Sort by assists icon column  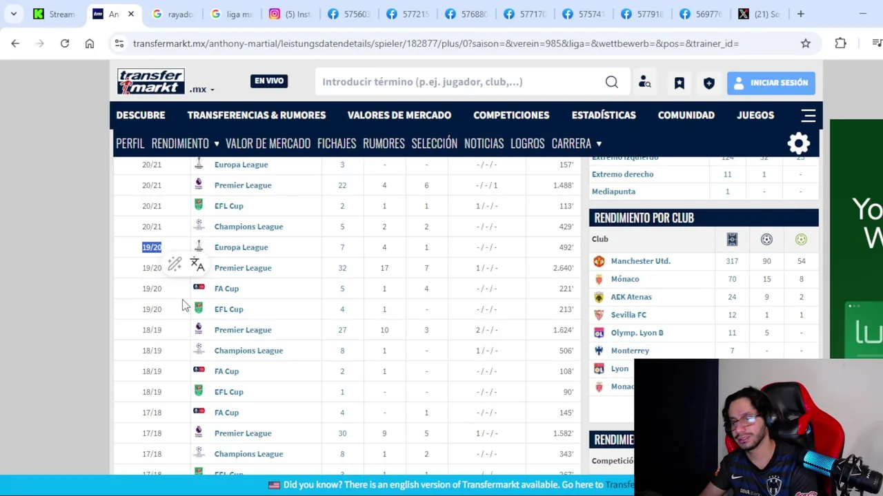tap(801, 239)
